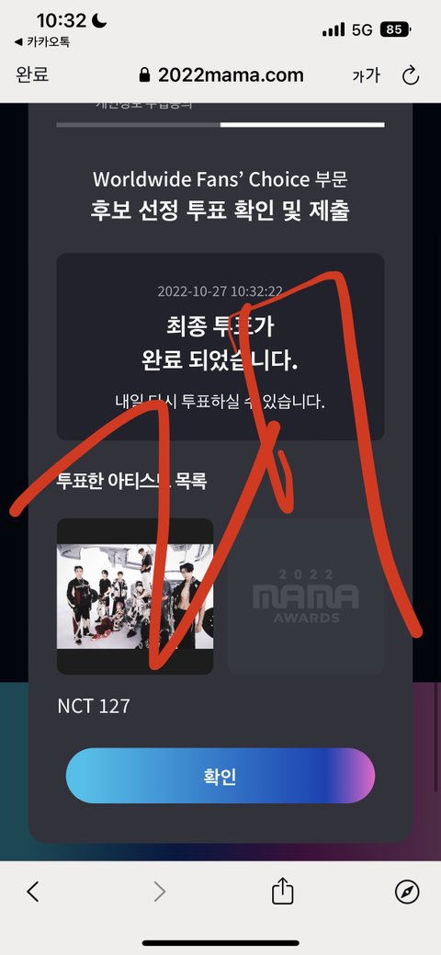Tap the 투표한 아티스트 목록 heading
This screenshot has height=955, width=441.
pos(131,481)
